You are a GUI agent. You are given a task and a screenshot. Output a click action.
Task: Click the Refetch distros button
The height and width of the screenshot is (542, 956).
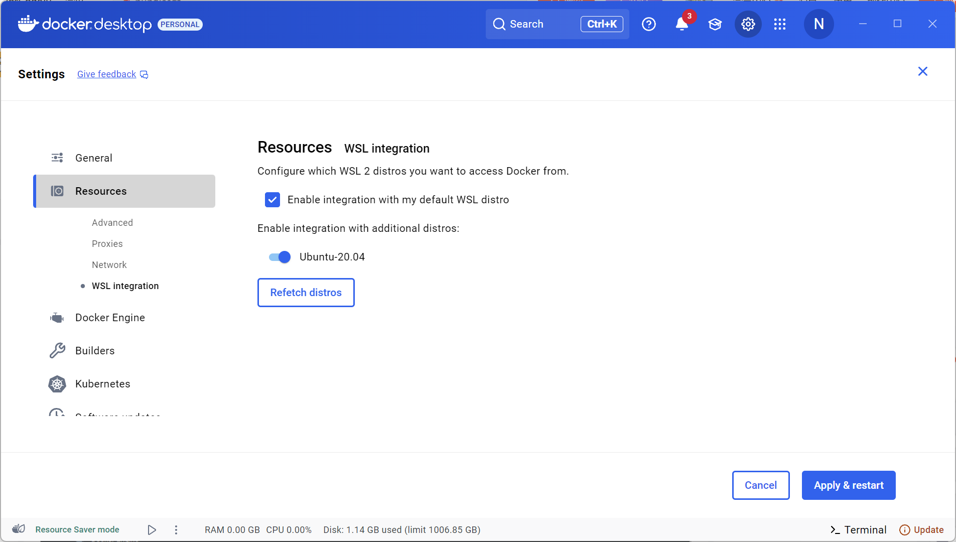click(x=306, y=292)
